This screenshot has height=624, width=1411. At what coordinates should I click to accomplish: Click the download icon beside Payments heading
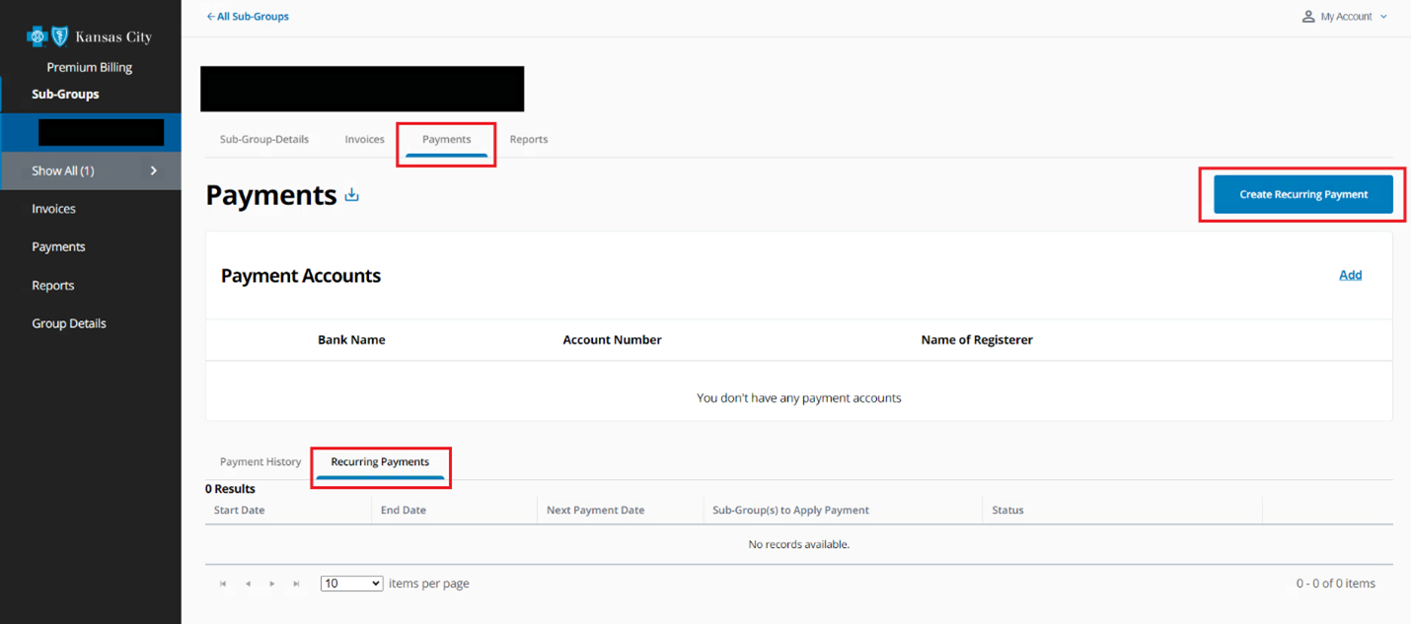[351, 195]
